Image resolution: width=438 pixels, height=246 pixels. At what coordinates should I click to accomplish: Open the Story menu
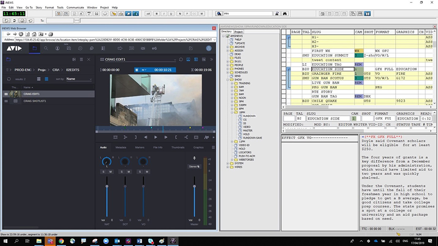[39, 8]
